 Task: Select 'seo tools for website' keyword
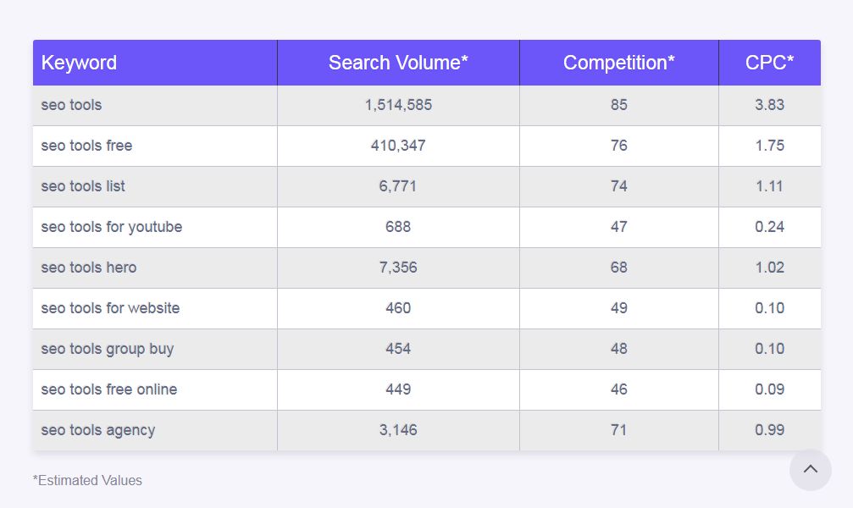110,308
